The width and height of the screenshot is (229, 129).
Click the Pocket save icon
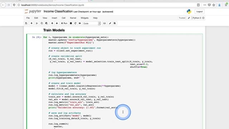pyautogui.click(x=209, y=5)
